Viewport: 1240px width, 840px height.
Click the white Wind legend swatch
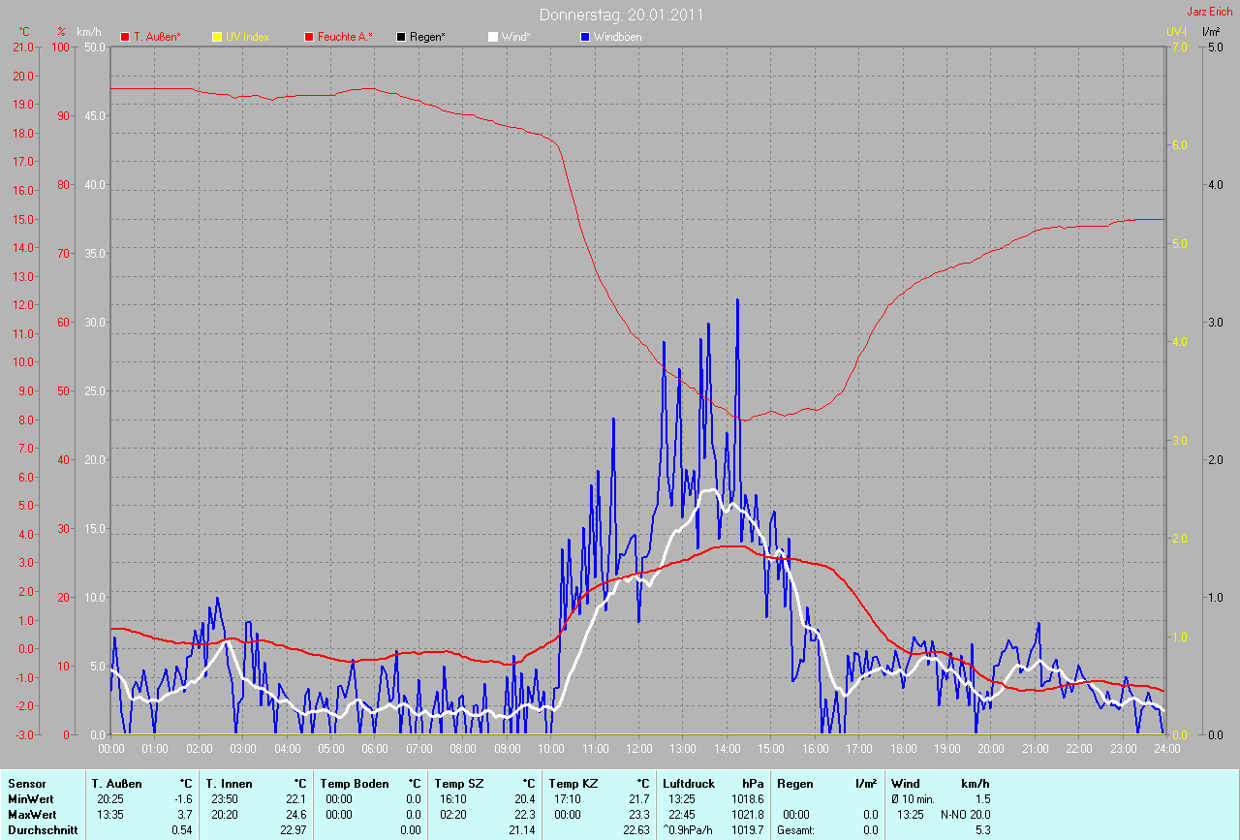493,37
